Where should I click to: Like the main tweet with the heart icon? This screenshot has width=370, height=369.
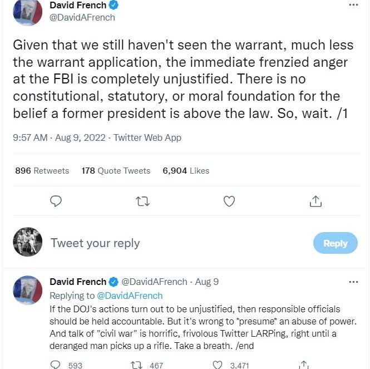(229, 201)
